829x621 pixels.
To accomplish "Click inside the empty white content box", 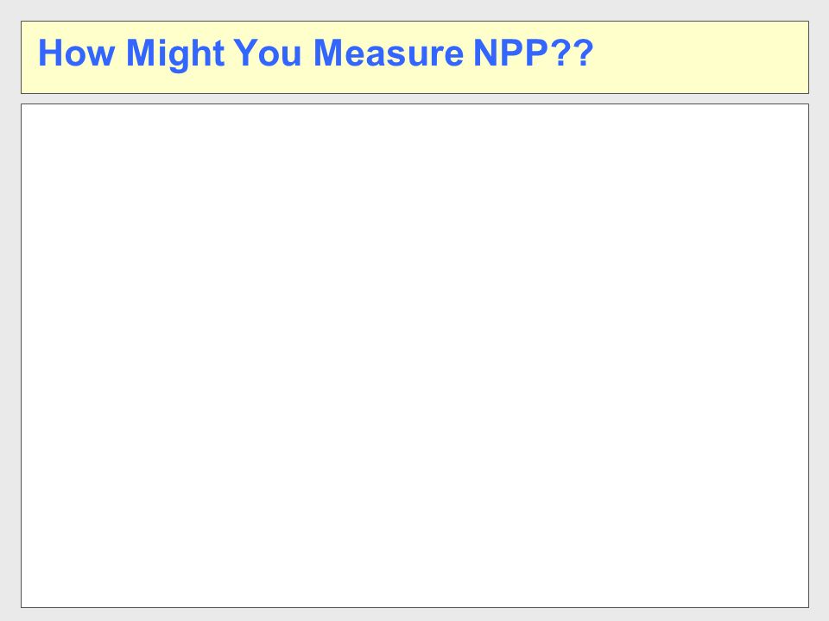I will click(415, 355).
